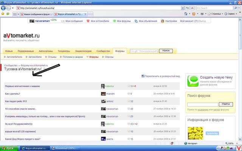Open the recent pages dropdown arrow
The width and height of the screenshot is (242, 151).
pos(13,8)
